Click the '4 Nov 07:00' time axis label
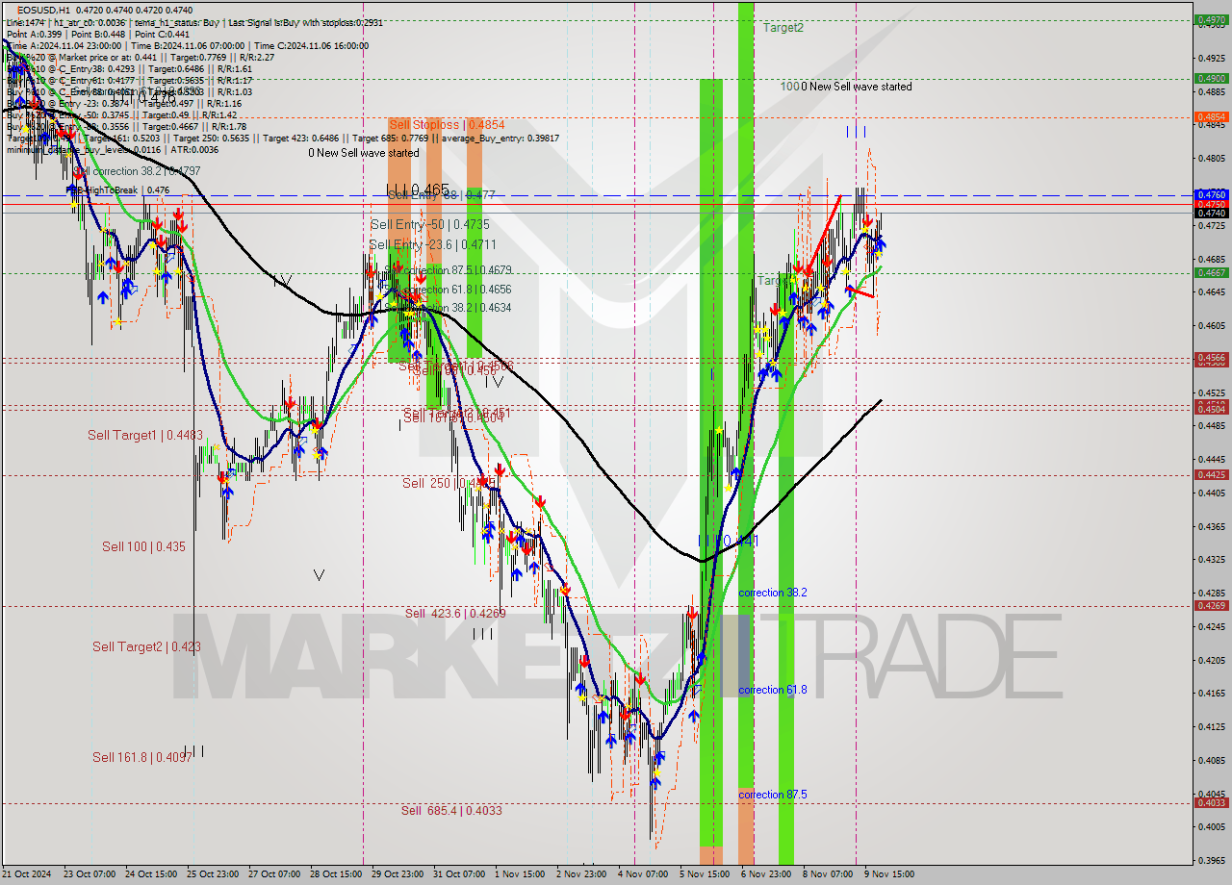Screen dimensions: 1232x885 (644, 874)
